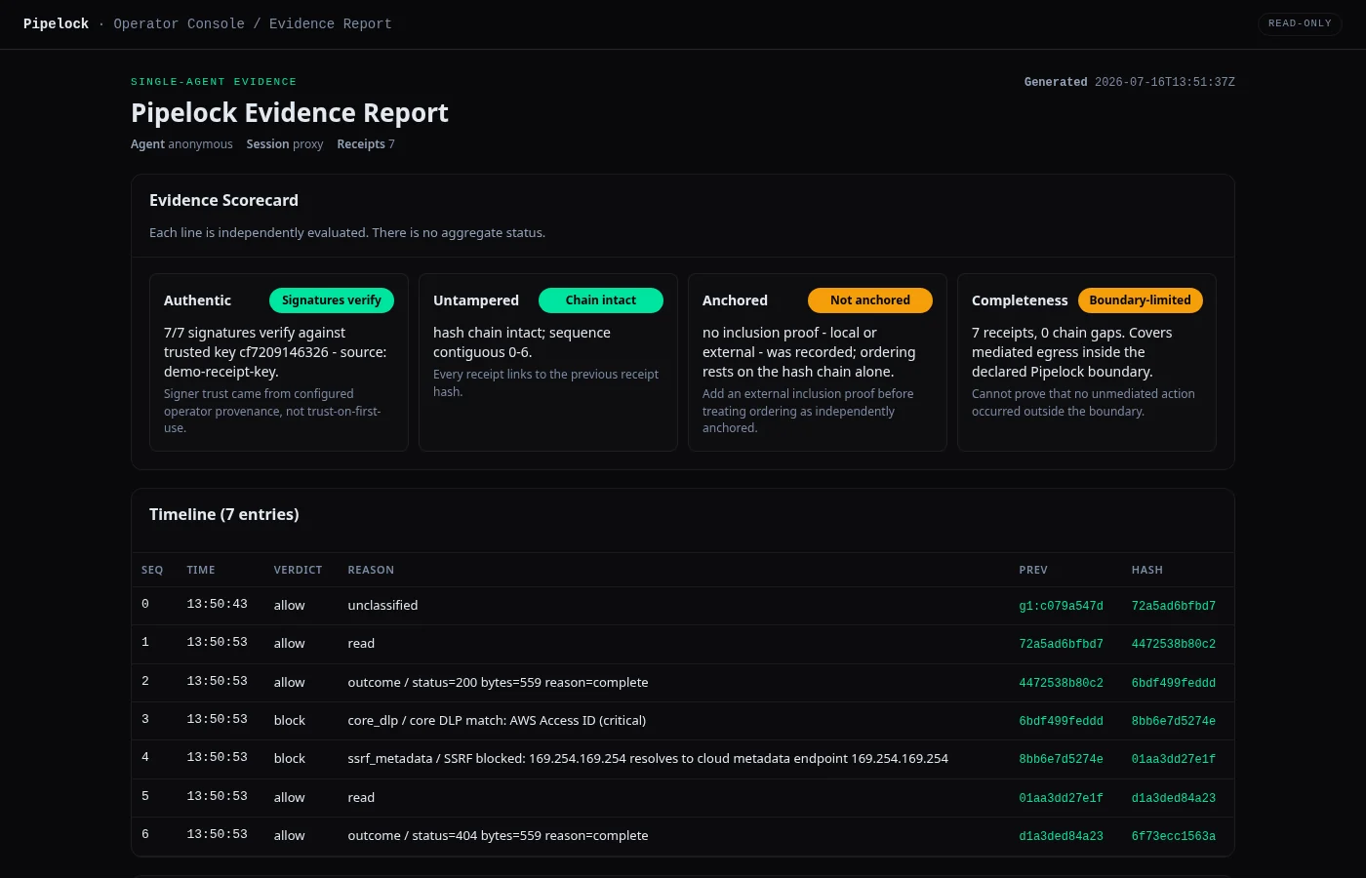The width and height of the screenshot is (1366, 878).
Task: Click the AWS Access ID DLP match reason
Action: point(497,720)
